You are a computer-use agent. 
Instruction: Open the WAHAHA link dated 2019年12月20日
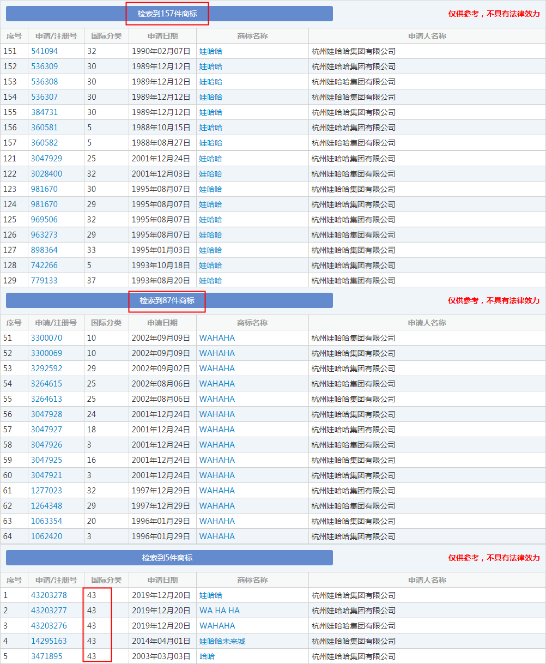(x=217, y=626)
